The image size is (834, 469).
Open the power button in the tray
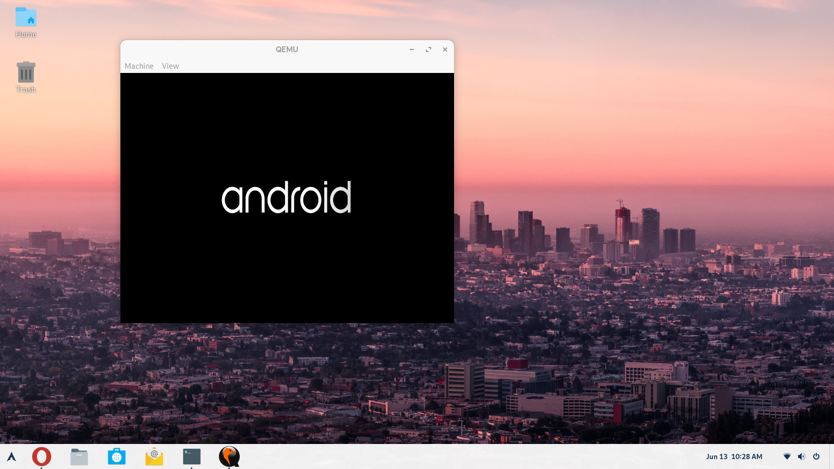pyautogui.click(x=815, y=456)
